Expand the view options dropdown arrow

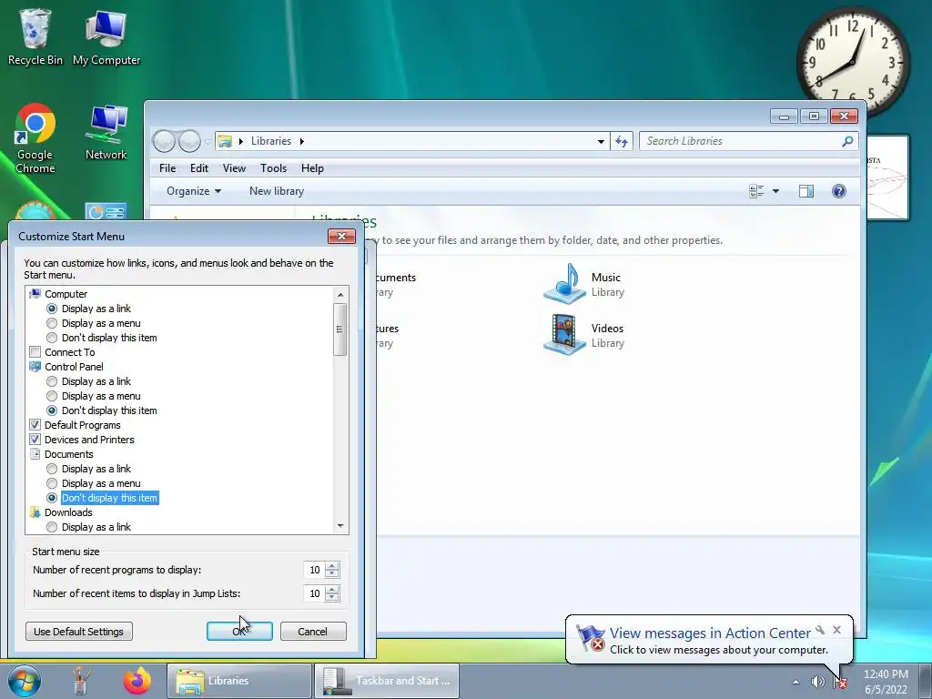(775, 191)
